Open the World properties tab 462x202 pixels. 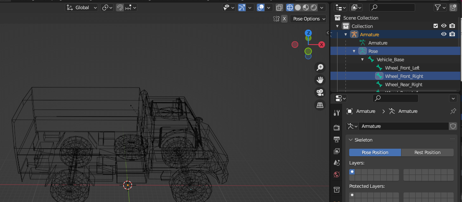pyautogui.click(x=337, y=175)
